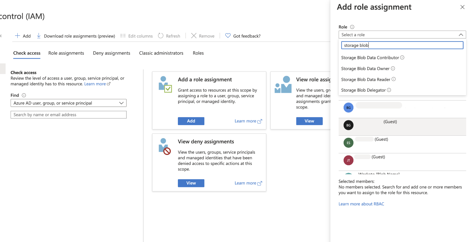The width and height of the screenshot is (470, 242).
Task: Click the heart feedback icon
Action: click(228, 36)
